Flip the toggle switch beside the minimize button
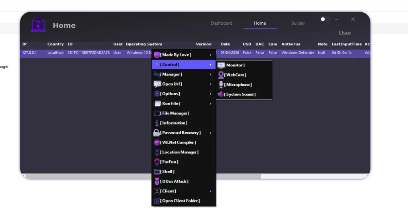 pyautogui.click(x=324, y=19)
